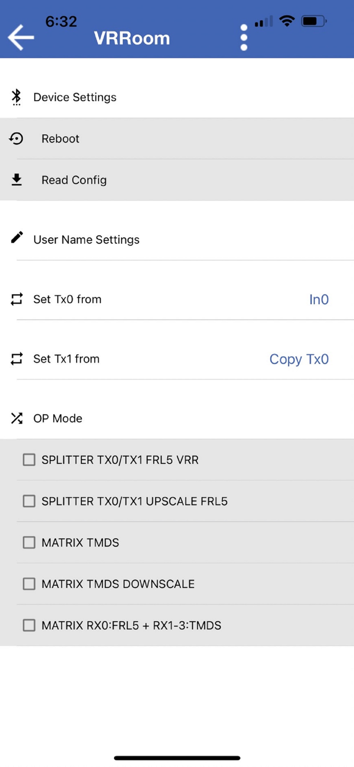Select the Reboot option
The image size is (354, 767).
tap(60, 139)
